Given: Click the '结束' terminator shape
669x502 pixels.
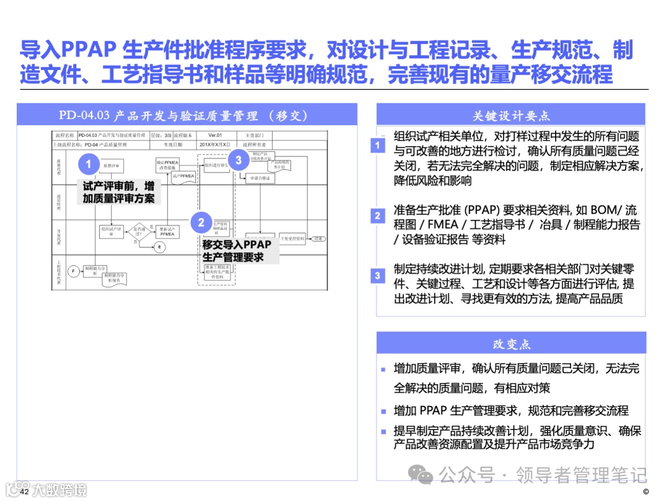Looking at the screenshot, I should (319, 239).
